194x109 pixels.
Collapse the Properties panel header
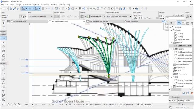pyautogui.click(x=170, y=97)
